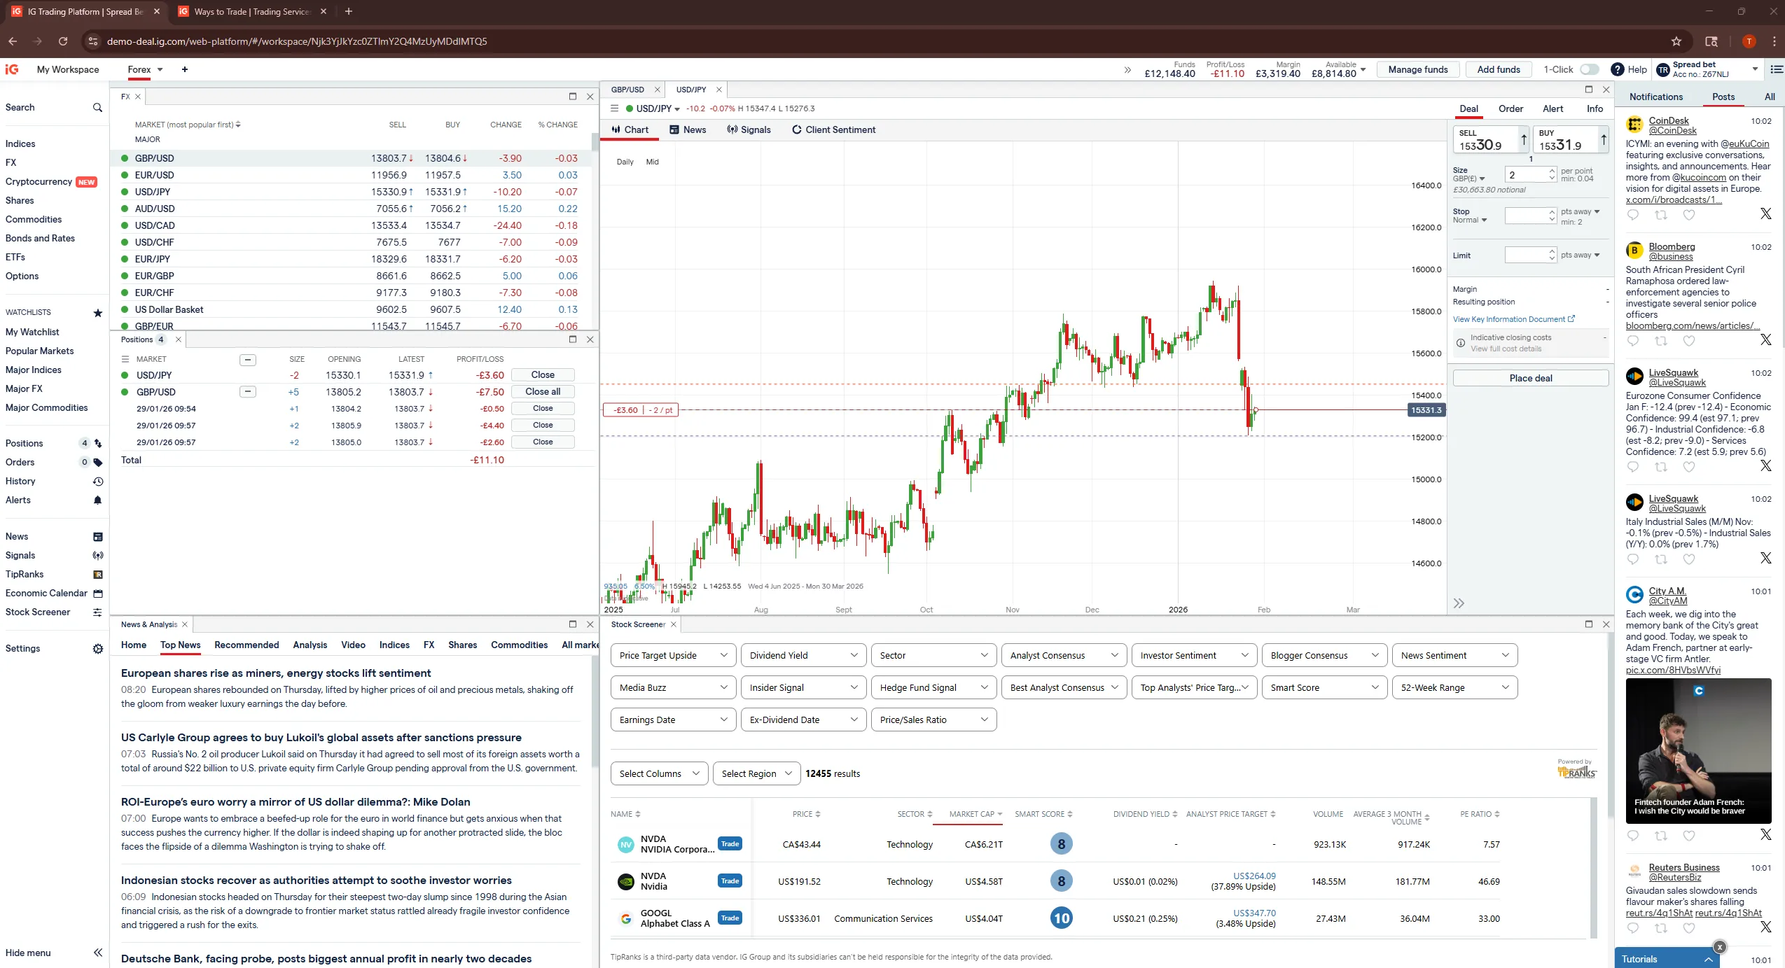Open the chart hamburger menu beside USD/JPY
This screenshot has height=968, width=1785.
click(x=614, y=108)
